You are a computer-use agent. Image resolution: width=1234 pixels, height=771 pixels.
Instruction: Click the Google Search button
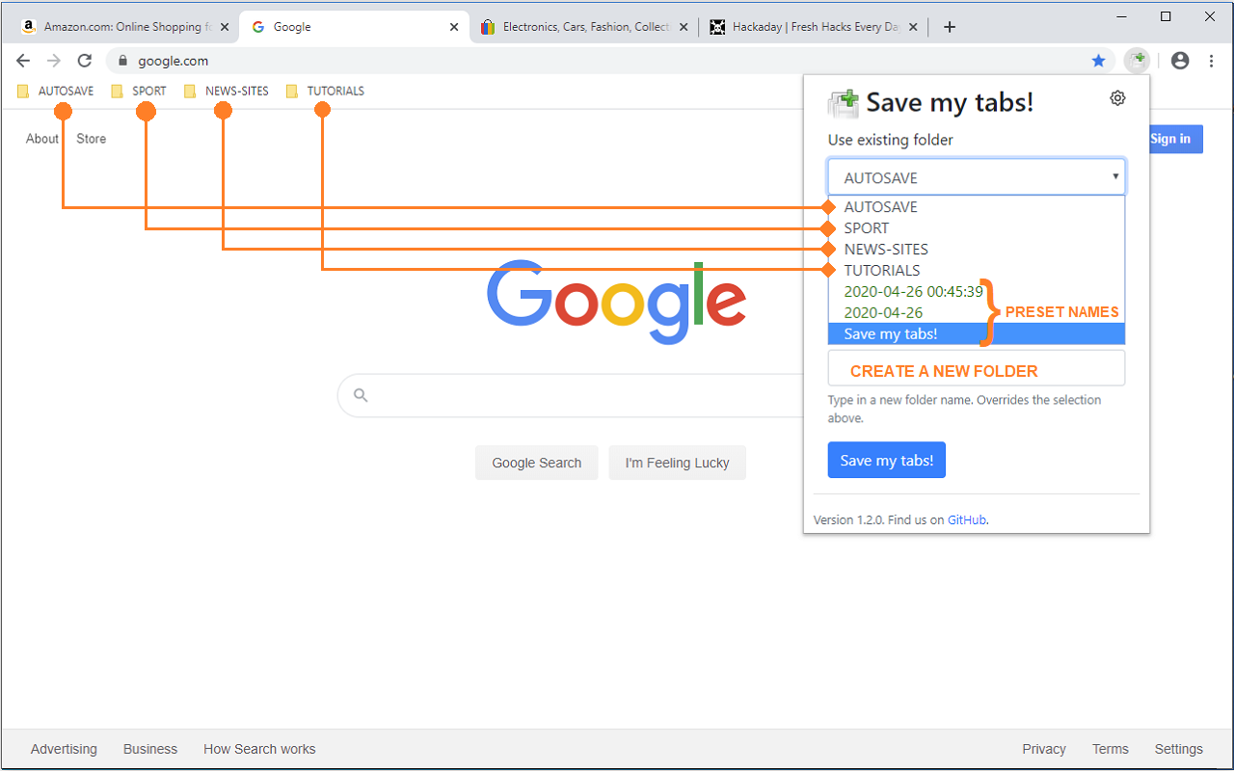pyautogui.click(x=537, y=463)
